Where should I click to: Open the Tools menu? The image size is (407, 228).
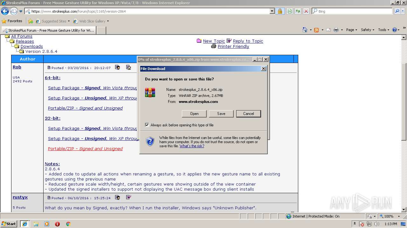pyautogui.click(x=384, y=30)
